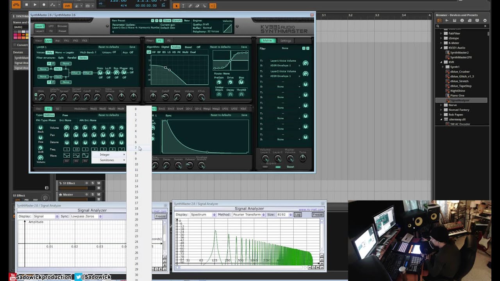The height and width of the screenshot is (281, 500).
Task: Open the Size 8192 dropdown
Action: [284, 215]
